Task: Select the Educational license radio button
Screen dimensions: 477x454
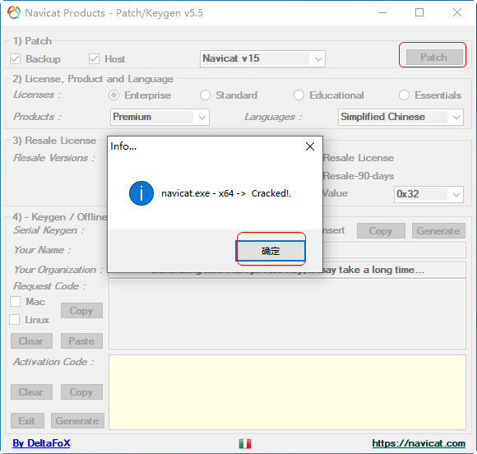Action: point(299,95)
